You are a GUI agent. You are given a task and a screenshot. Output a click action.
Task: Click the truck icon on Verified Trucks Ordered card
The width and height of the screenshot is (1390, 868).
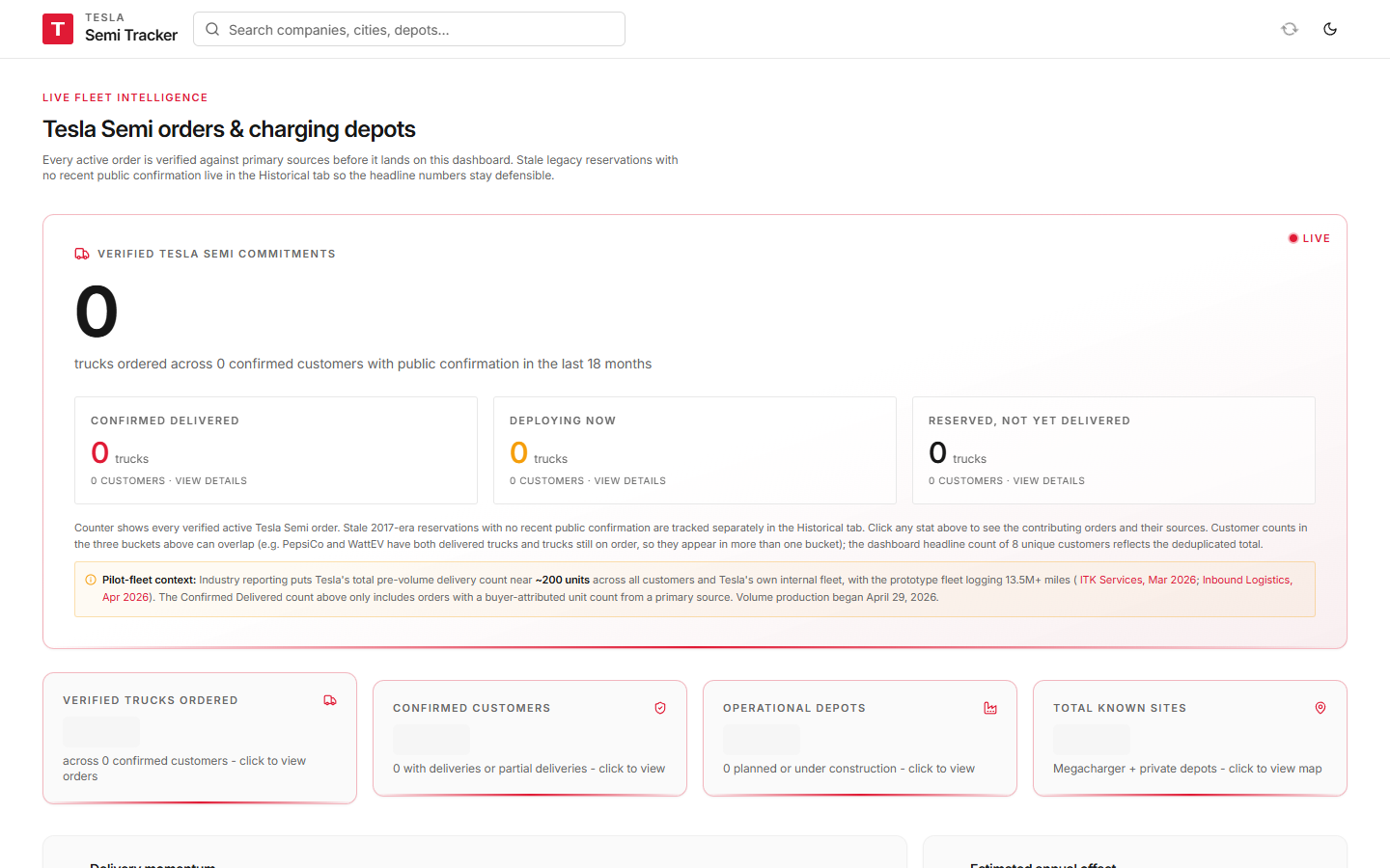pos(330,700)
